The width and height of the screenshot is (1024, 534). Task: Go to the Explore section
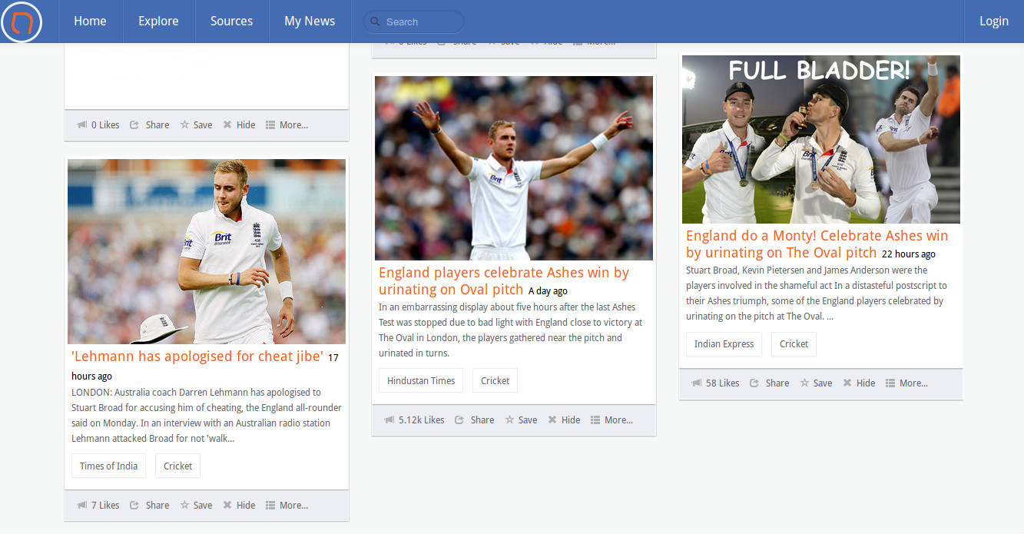(158, 22)
